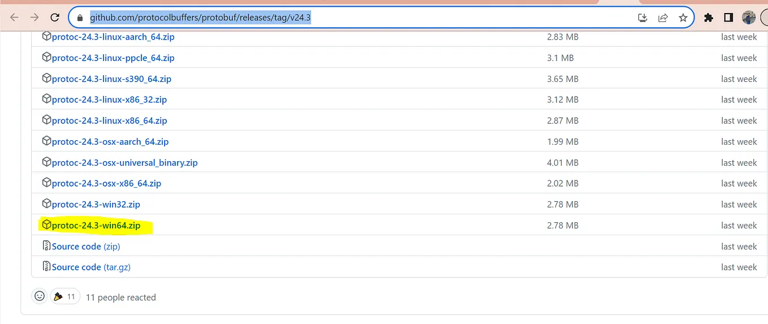The image size is (768, 324).
Task: Download Source code (tar.gz)
Action: 91,267
